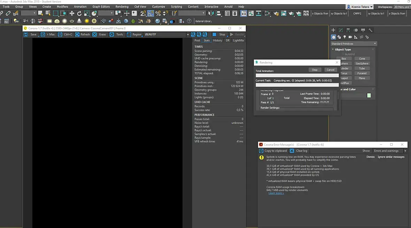Switch to the Cameras creation category
Viewport: 411px width, 228px height.
(x=350, y=37)
